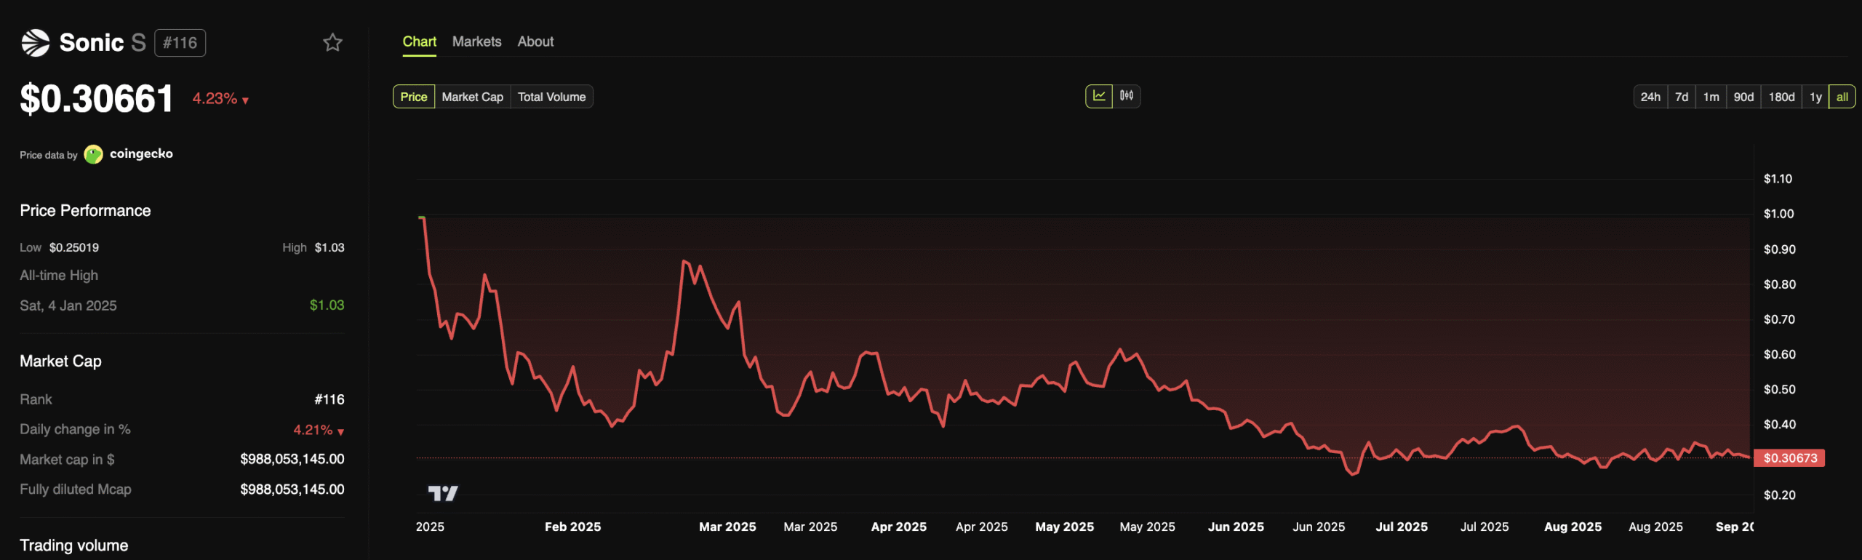Click the #116 rank badge

coord(180,43)
